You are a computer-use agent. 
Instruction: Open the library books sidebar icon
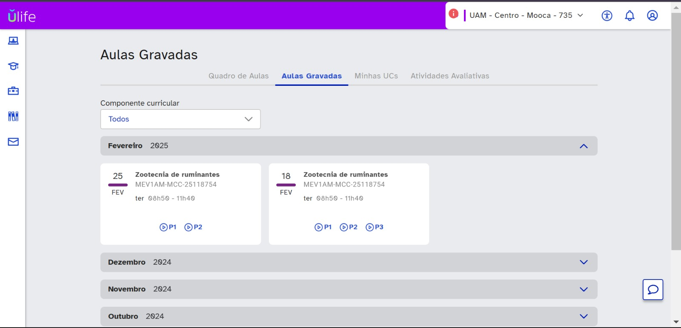pyautogui.click(x=13, y=116)
